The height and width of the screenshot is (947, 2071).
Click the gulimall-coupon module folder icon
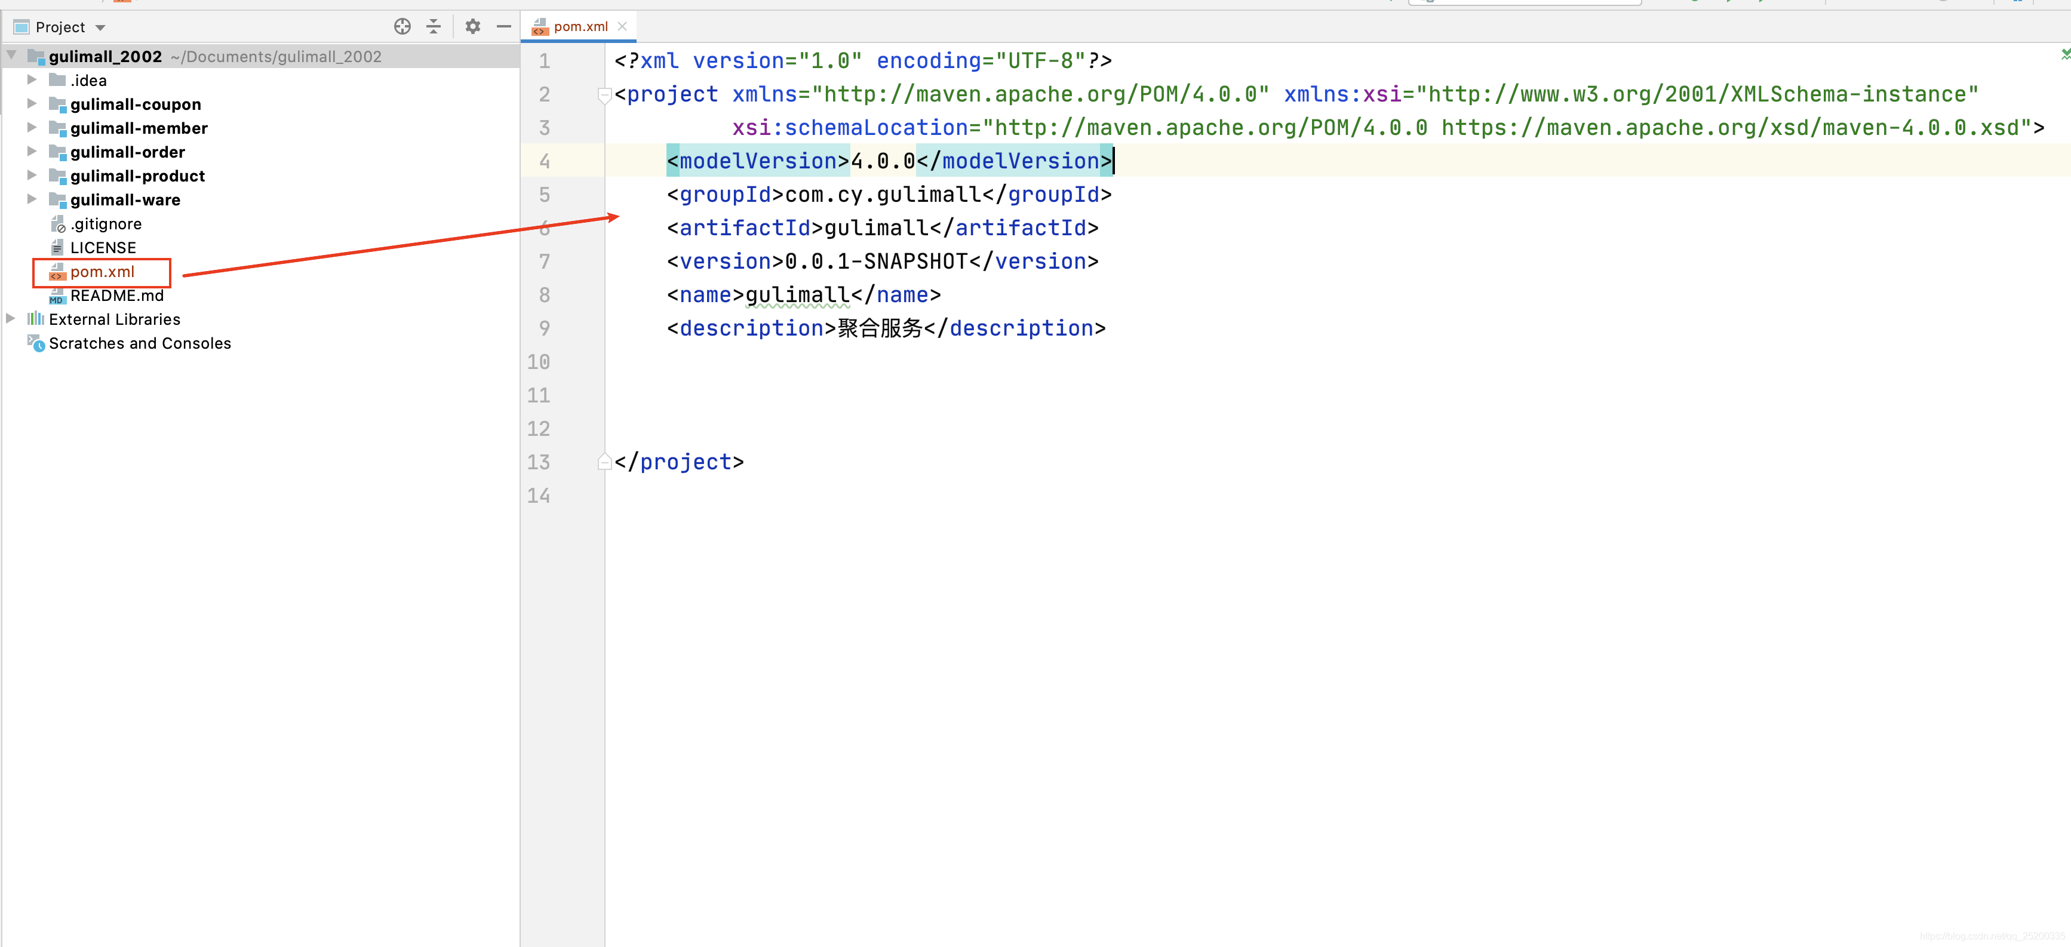point(57,104)
